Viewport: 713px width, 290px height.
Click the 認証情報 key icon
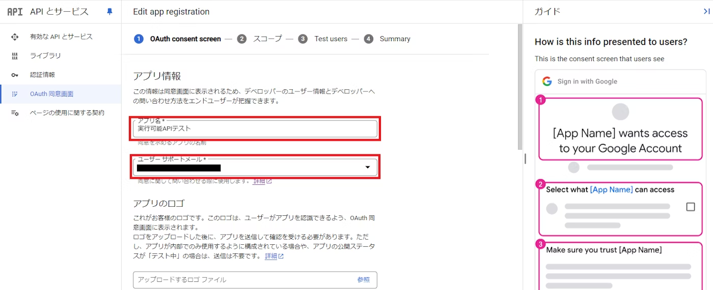15,75
